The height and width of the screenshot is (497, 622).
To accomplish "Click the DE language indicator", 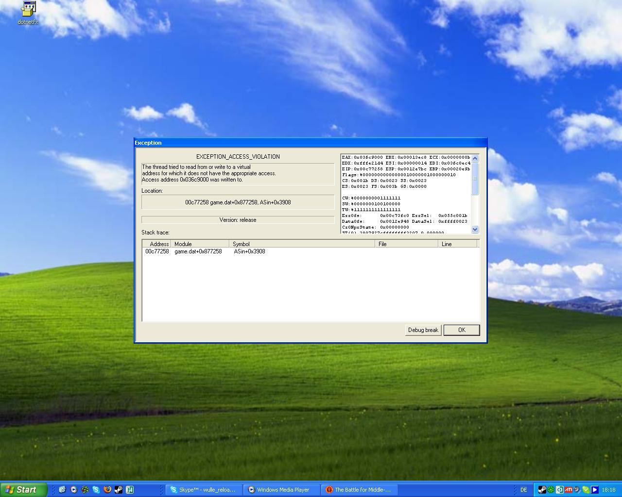I will 523,490.
